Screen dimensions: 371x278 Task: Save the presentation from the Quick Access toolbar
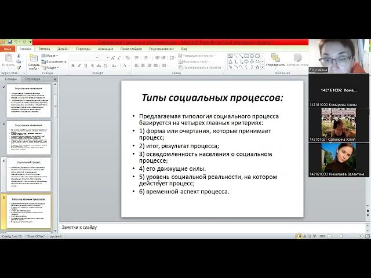point(10,42)
